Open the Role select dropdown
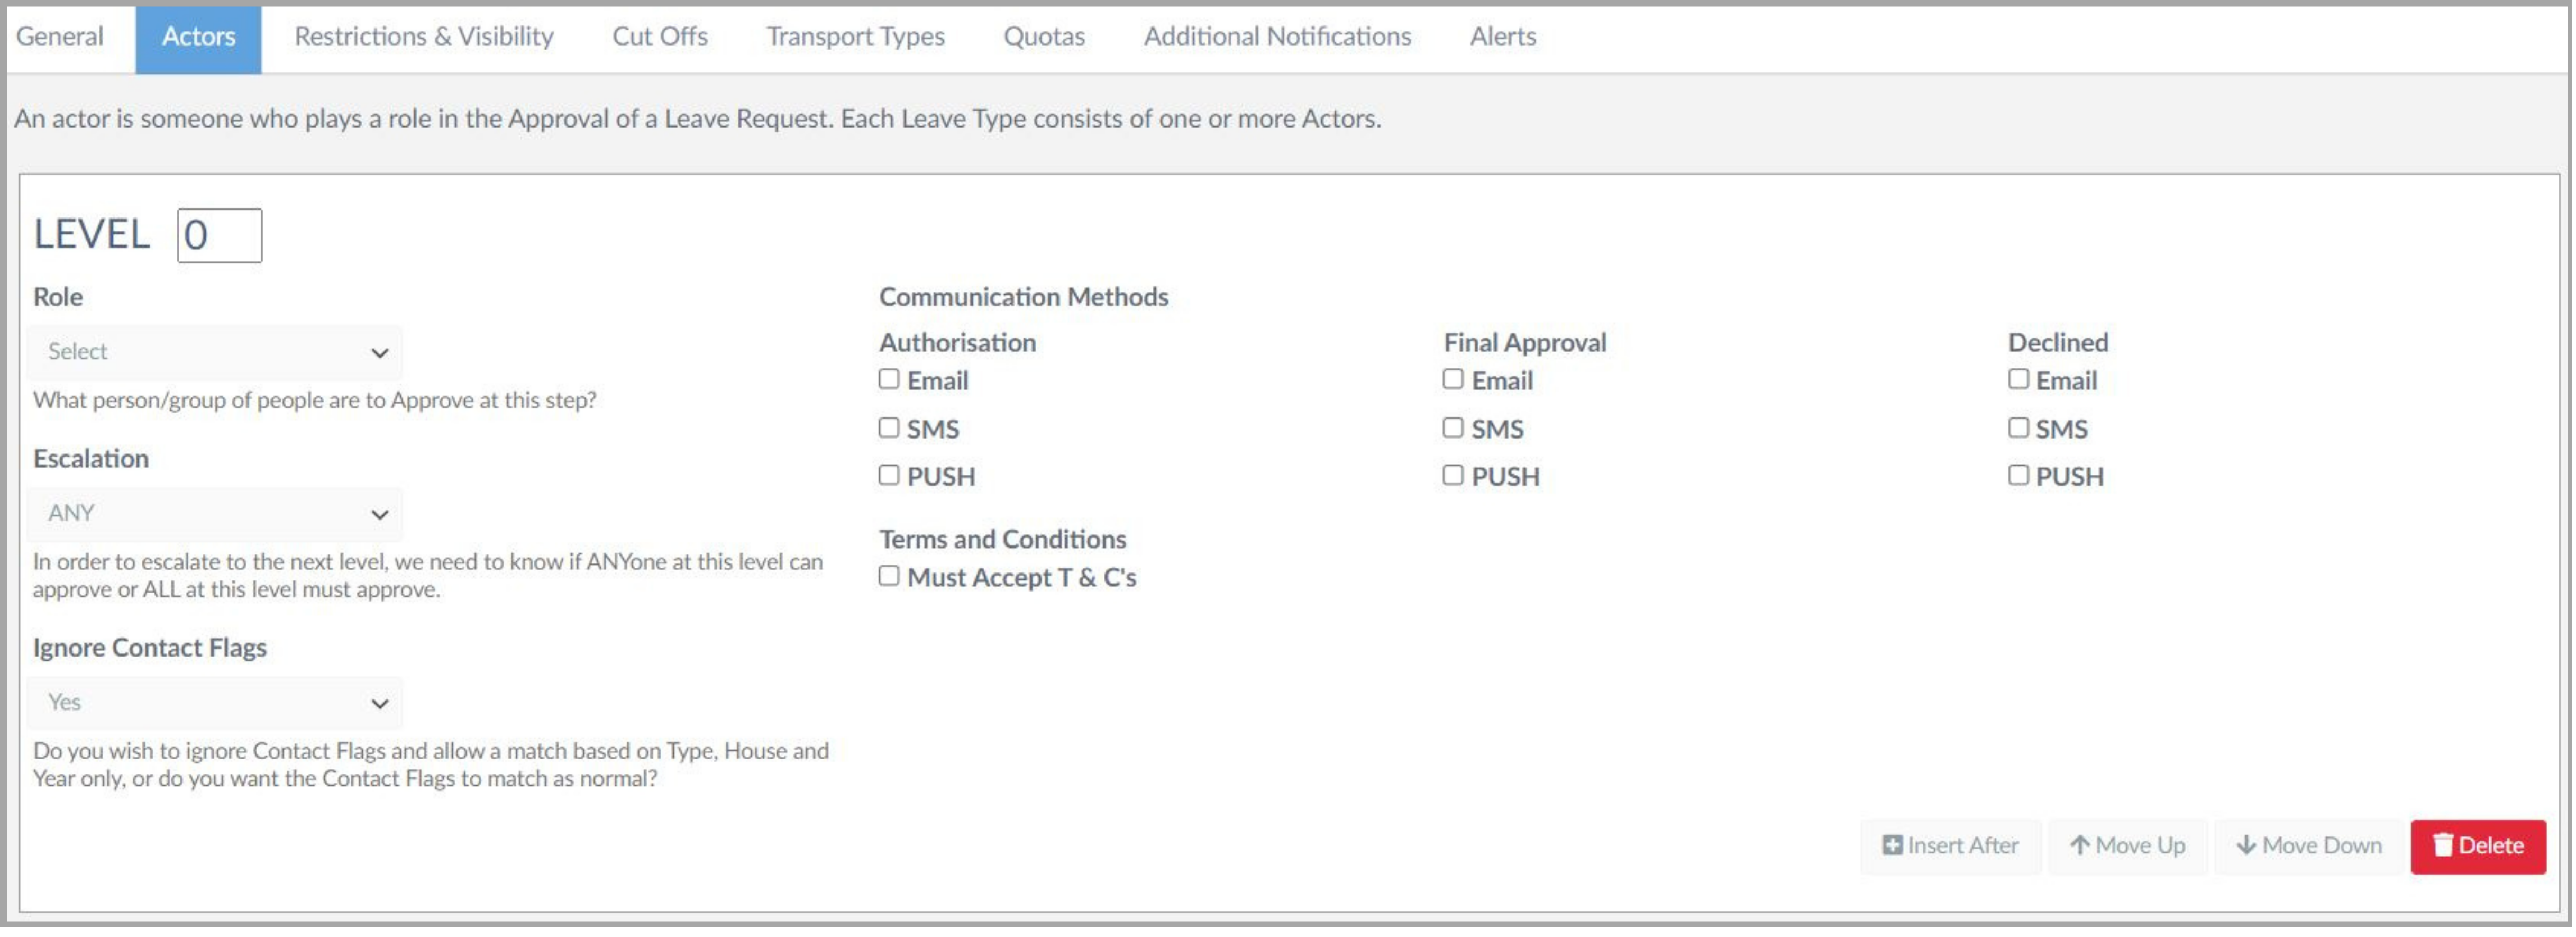The height and width of the screenshot is (937, 2576). [x=215, y=352]
